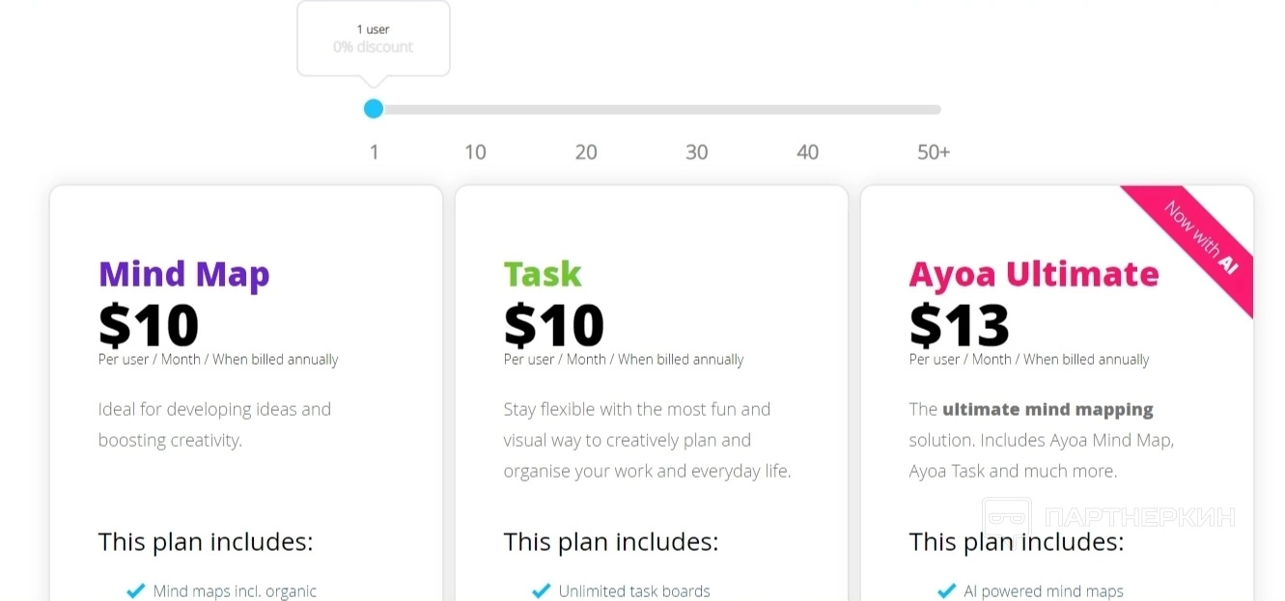Click the $10 price in Task card
Image resolution: width=1285 pixels, height=601 pixels.
coord(554,325)
